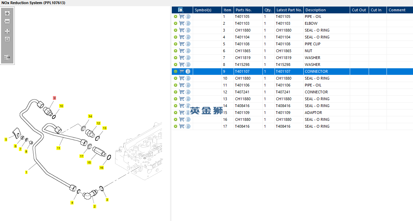Click callout label 11 on the oil pipe
The image size is (413, 221).
(58, 148)
